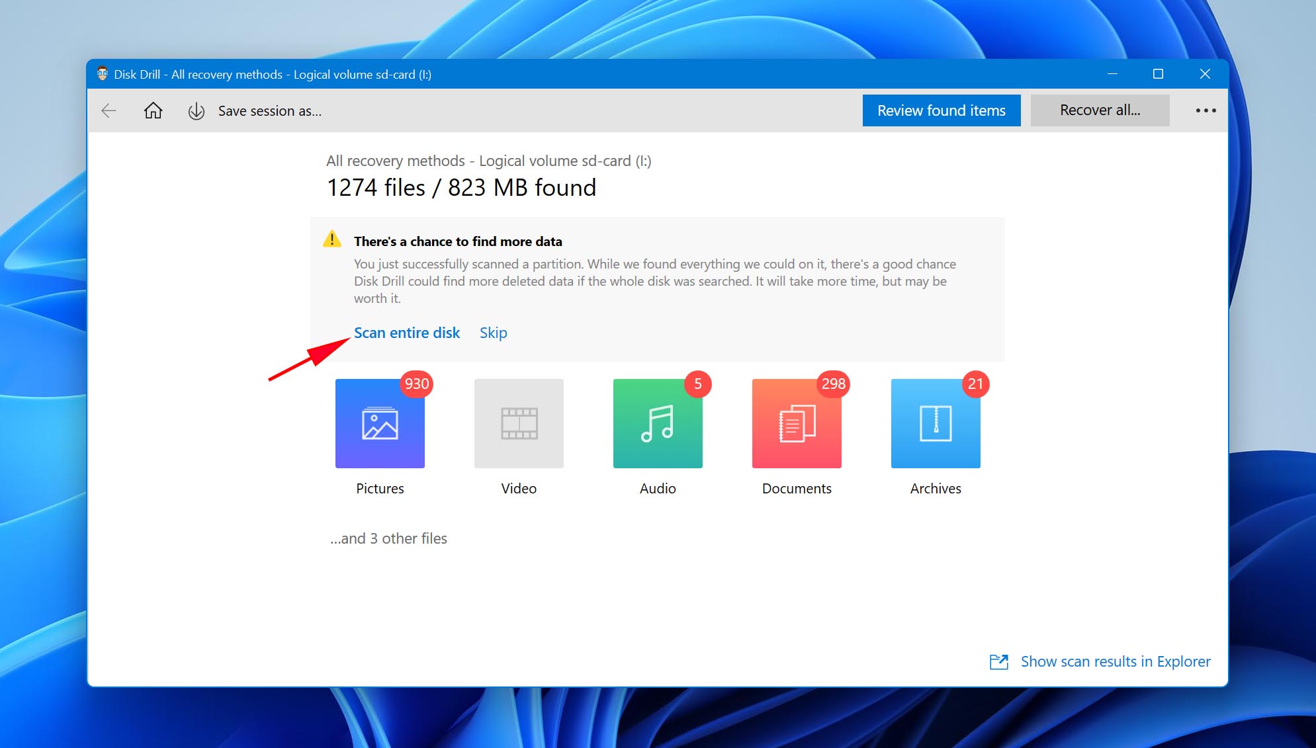The height and width of the screenshot is (748, 1316).
Task: Click Recover all... button
Action: point(1100,110)
